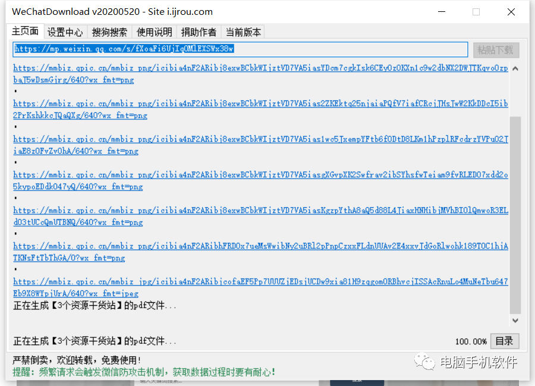
Task: Open the 捐助作者 tab
Action: coord(199,32)
